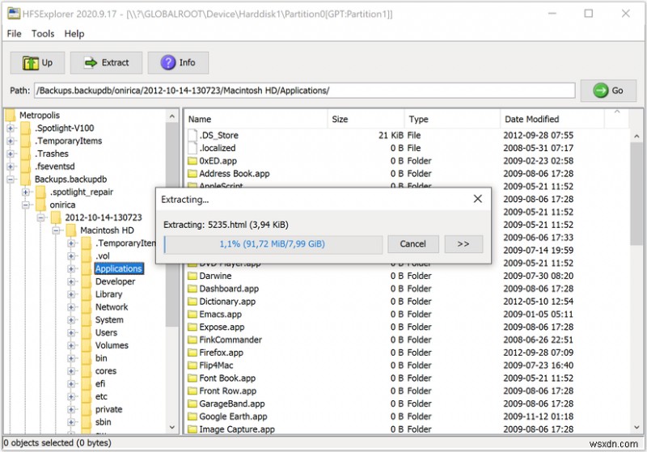Screen dimensions: 647x452
Task: Expand the .fseventsd tree node
Action: (11, 167)
